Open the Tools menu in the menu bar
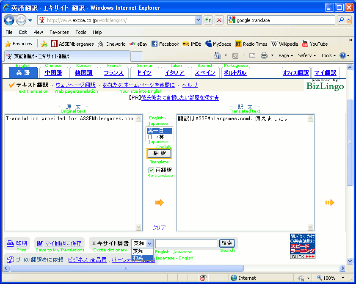The width and height of the screenshot is (356, 284). click(81, 32)
